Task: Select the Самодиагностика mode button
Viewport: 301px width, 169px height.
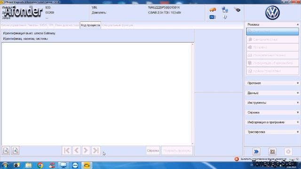Action: (272, 39)
